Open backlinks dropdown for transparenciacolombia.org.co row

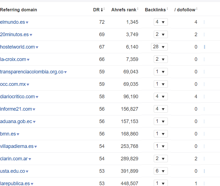click(161, 72)
